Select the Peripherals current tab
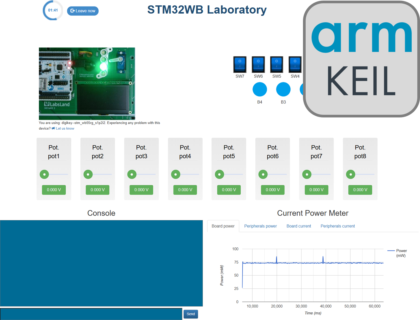 point(337,226)
